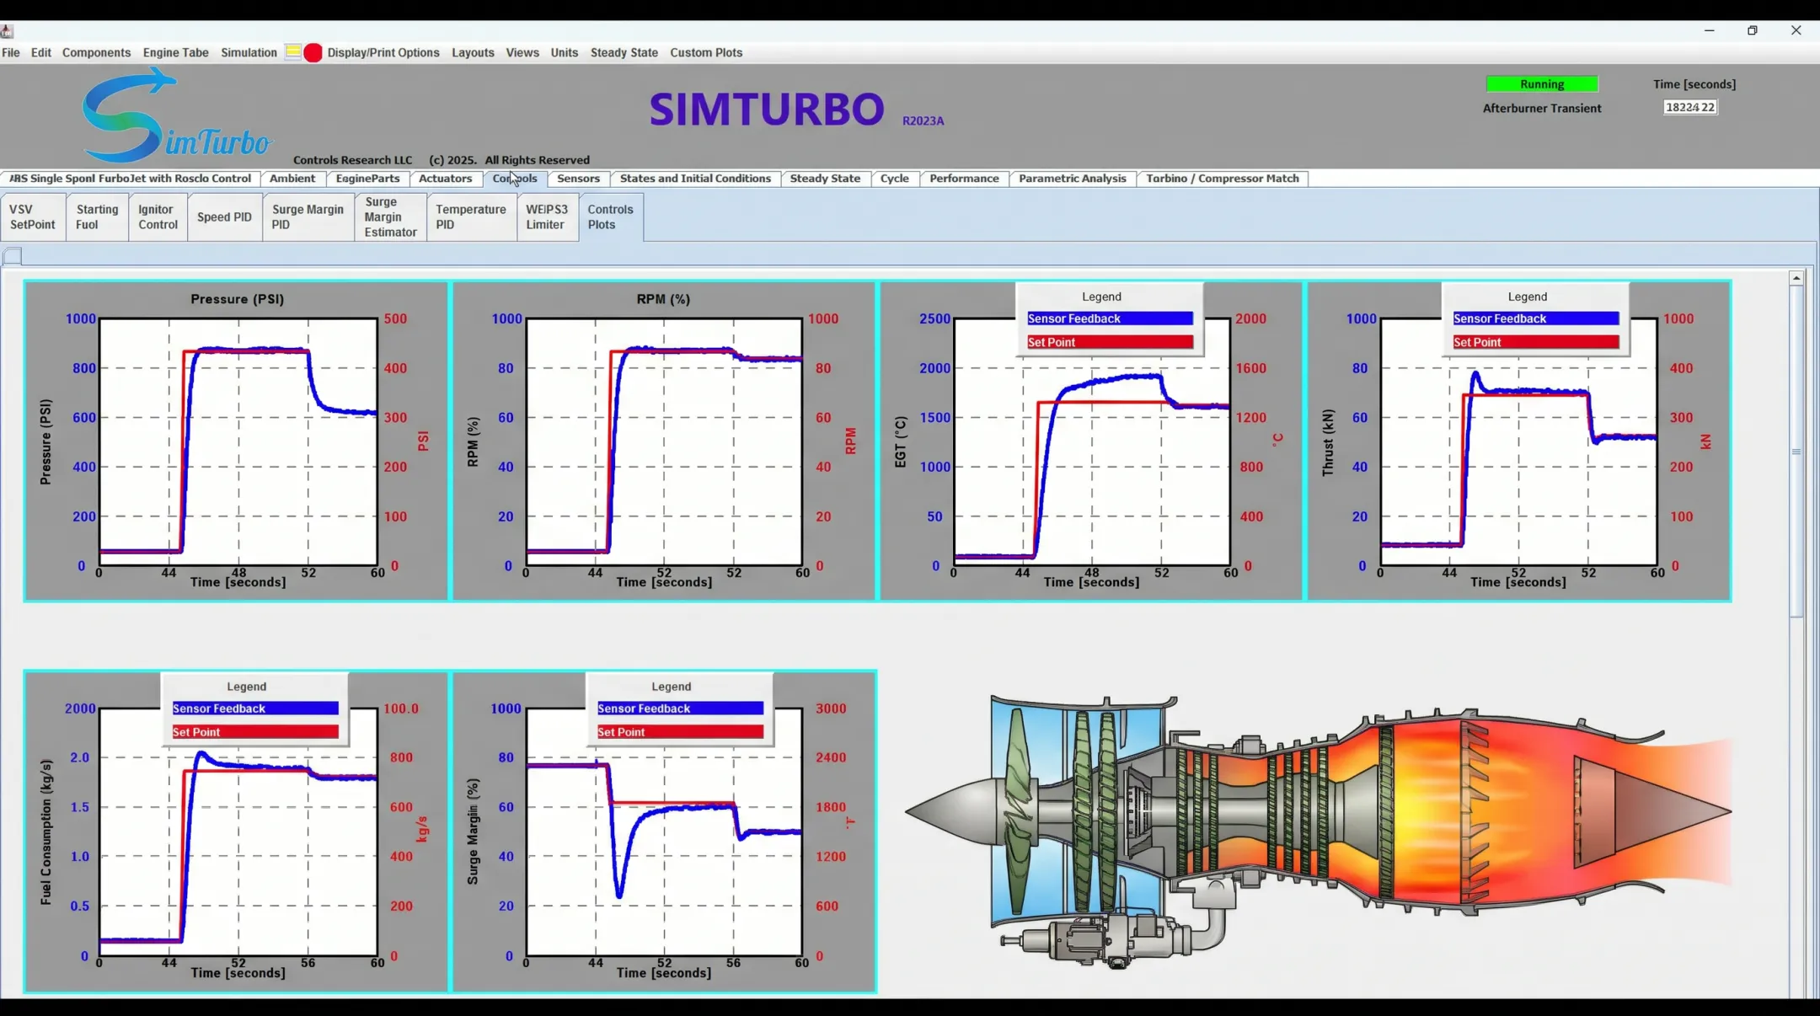Click the RPM (%) plot
This screenshot has height=1016, width=1820.
point(664,441)
